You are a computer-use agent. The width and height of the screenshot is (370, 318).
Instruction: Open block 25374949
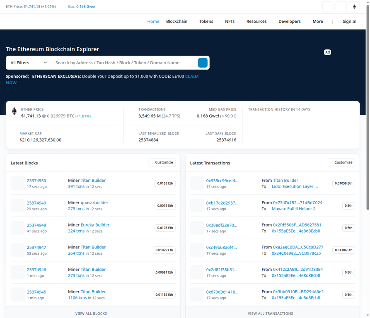[x=36, y=203]
